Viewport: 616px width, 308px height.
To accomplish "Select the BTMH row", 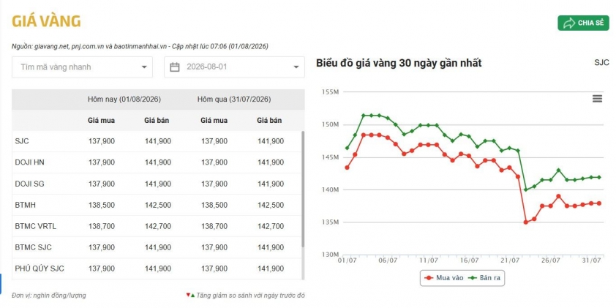I will pos(157,205).
